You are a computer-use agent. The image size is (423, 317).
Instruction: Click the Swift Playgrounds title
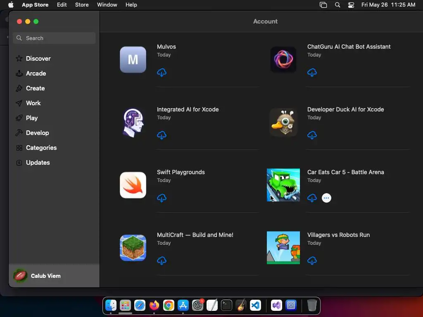tap(181, 172)
